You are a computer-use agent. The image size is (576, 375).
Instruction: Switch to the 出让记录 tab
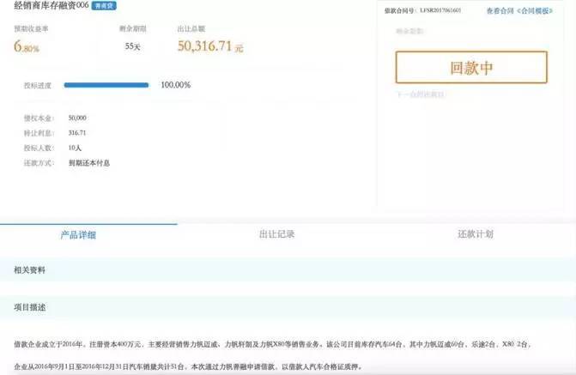(276, 234)
